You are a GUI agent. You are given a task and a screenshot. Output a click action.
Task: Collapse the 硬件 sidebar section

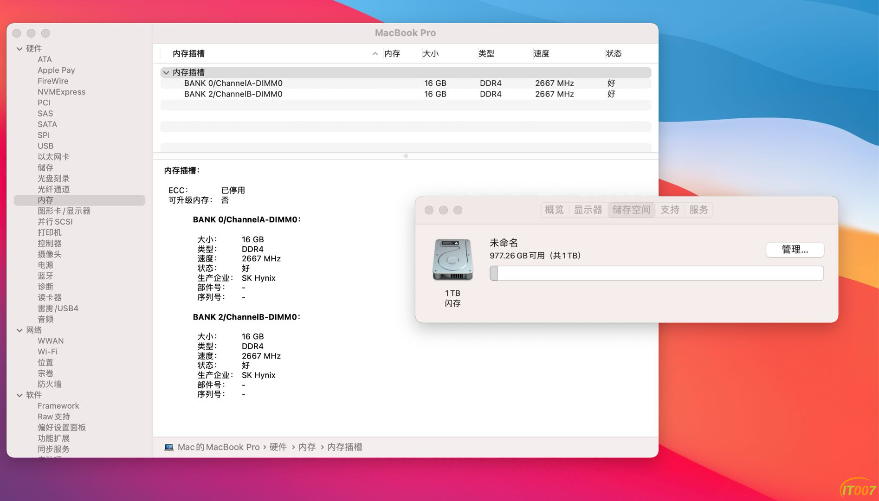[x=19, y=49]
